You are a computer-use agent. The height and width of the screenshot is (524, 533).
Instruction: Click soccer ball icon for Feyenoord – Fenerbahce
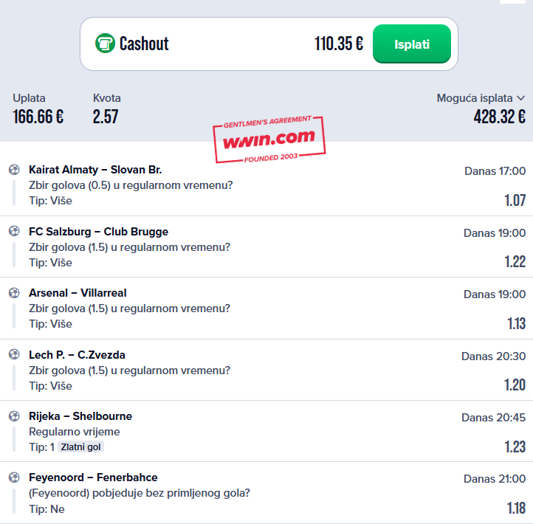tap(14, 477)
